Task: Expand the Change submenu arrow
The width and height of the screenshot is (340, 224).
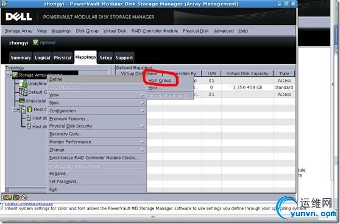Action: (142, 150)
